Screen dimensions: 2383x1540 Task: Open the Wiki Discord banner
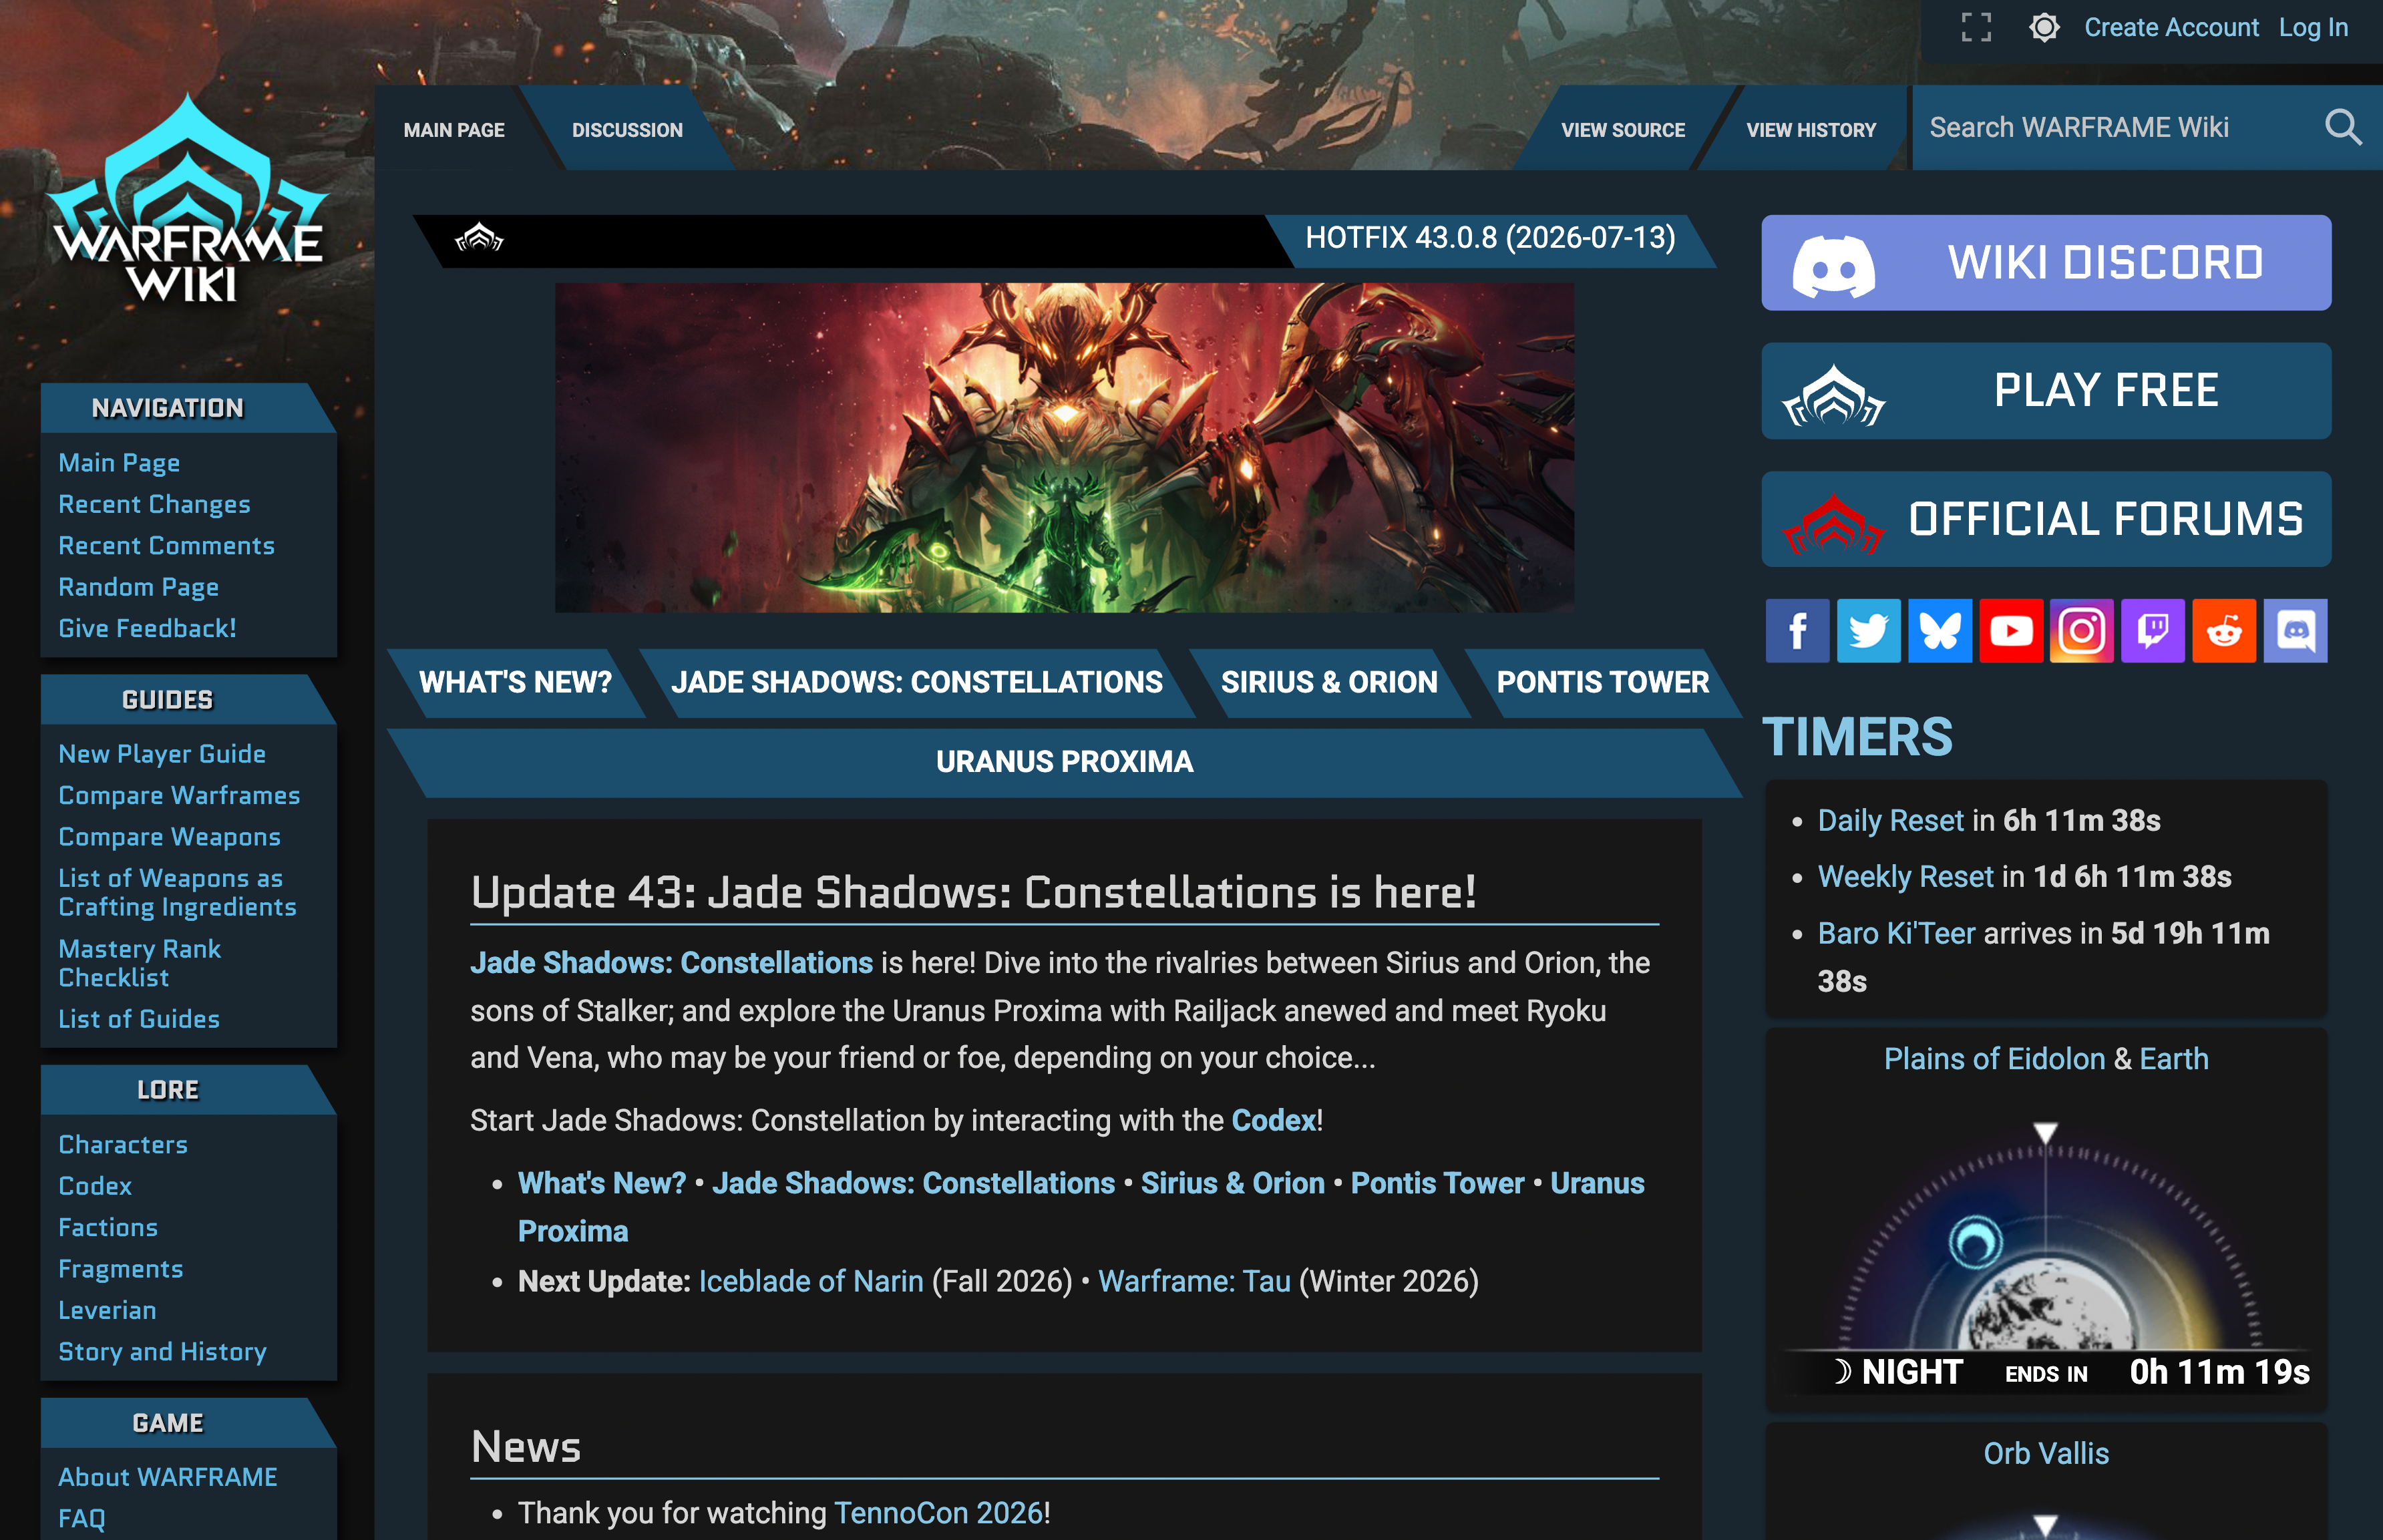click(2046, 263)
